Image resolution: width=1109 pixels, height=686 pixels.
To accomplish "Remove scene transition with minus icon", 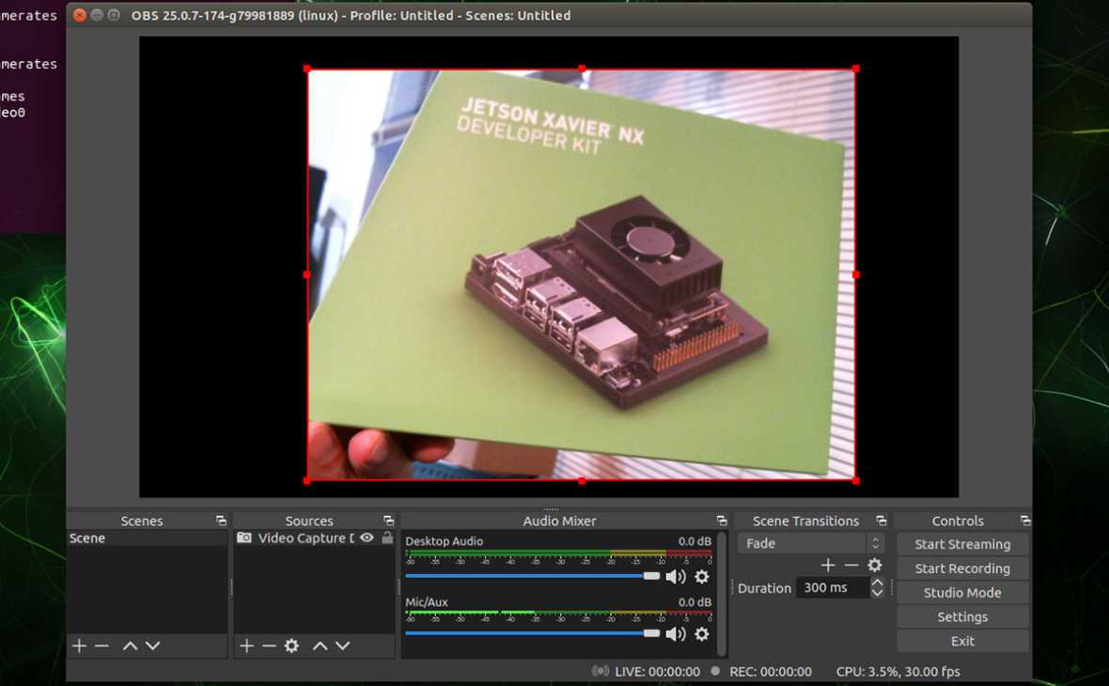I will point(851,565).
